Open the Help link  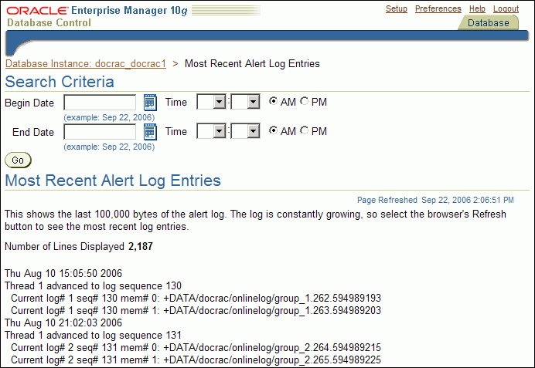tap(477, 9)
